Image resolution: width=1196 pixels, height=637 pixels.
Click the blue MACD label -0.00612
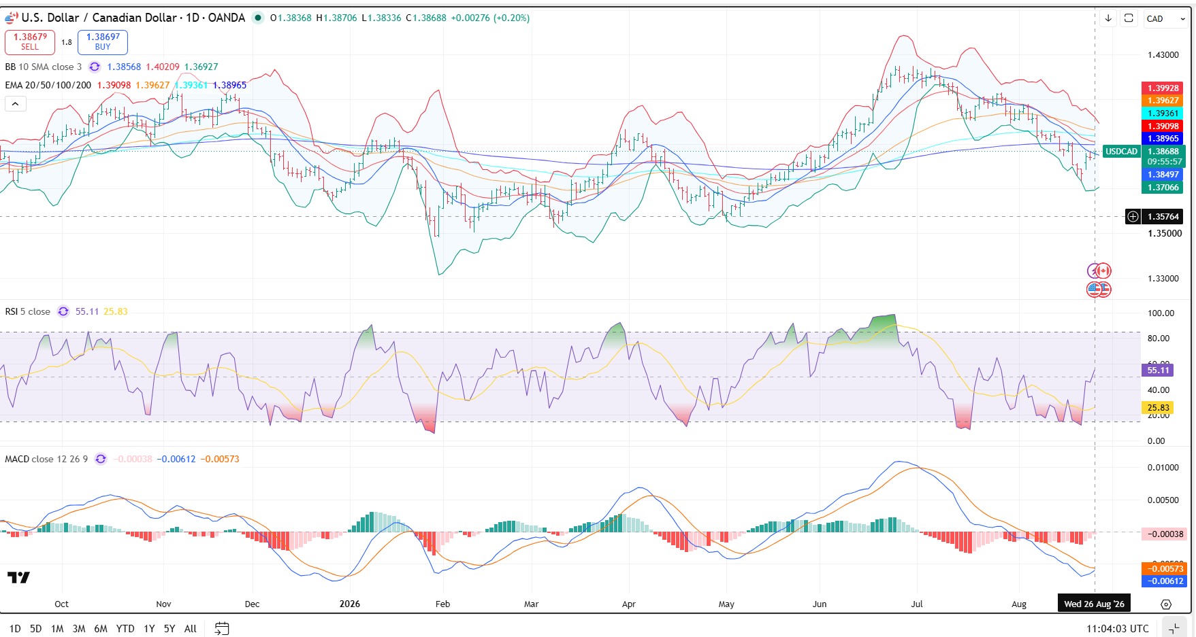[x=1164, y=581]
